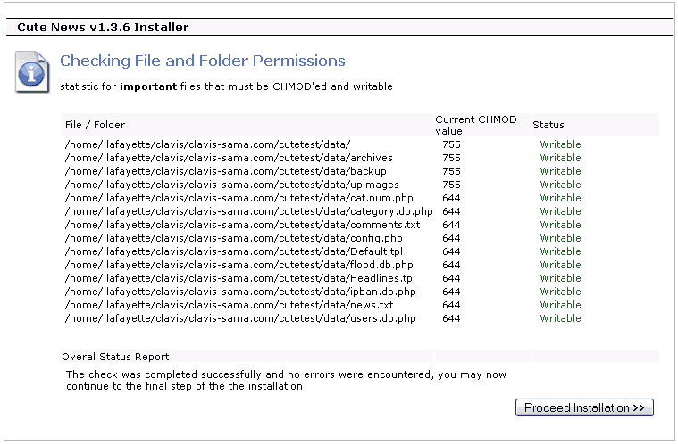
Task: Click the Headlines.tpl file path
Action: pos(240,278)
